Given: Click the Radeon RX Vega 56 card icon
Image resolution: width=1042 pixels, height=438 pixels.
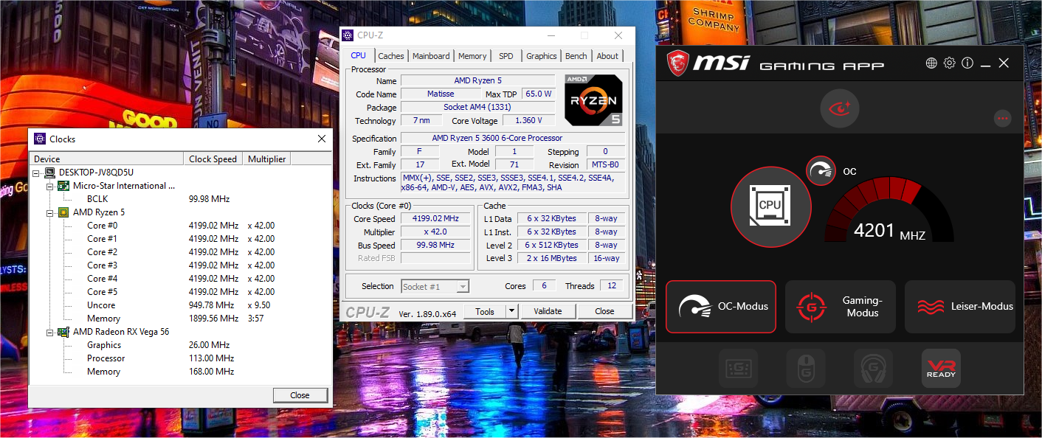Looking at the screenshot, I should pyautogui.click(x=63, y=332).
